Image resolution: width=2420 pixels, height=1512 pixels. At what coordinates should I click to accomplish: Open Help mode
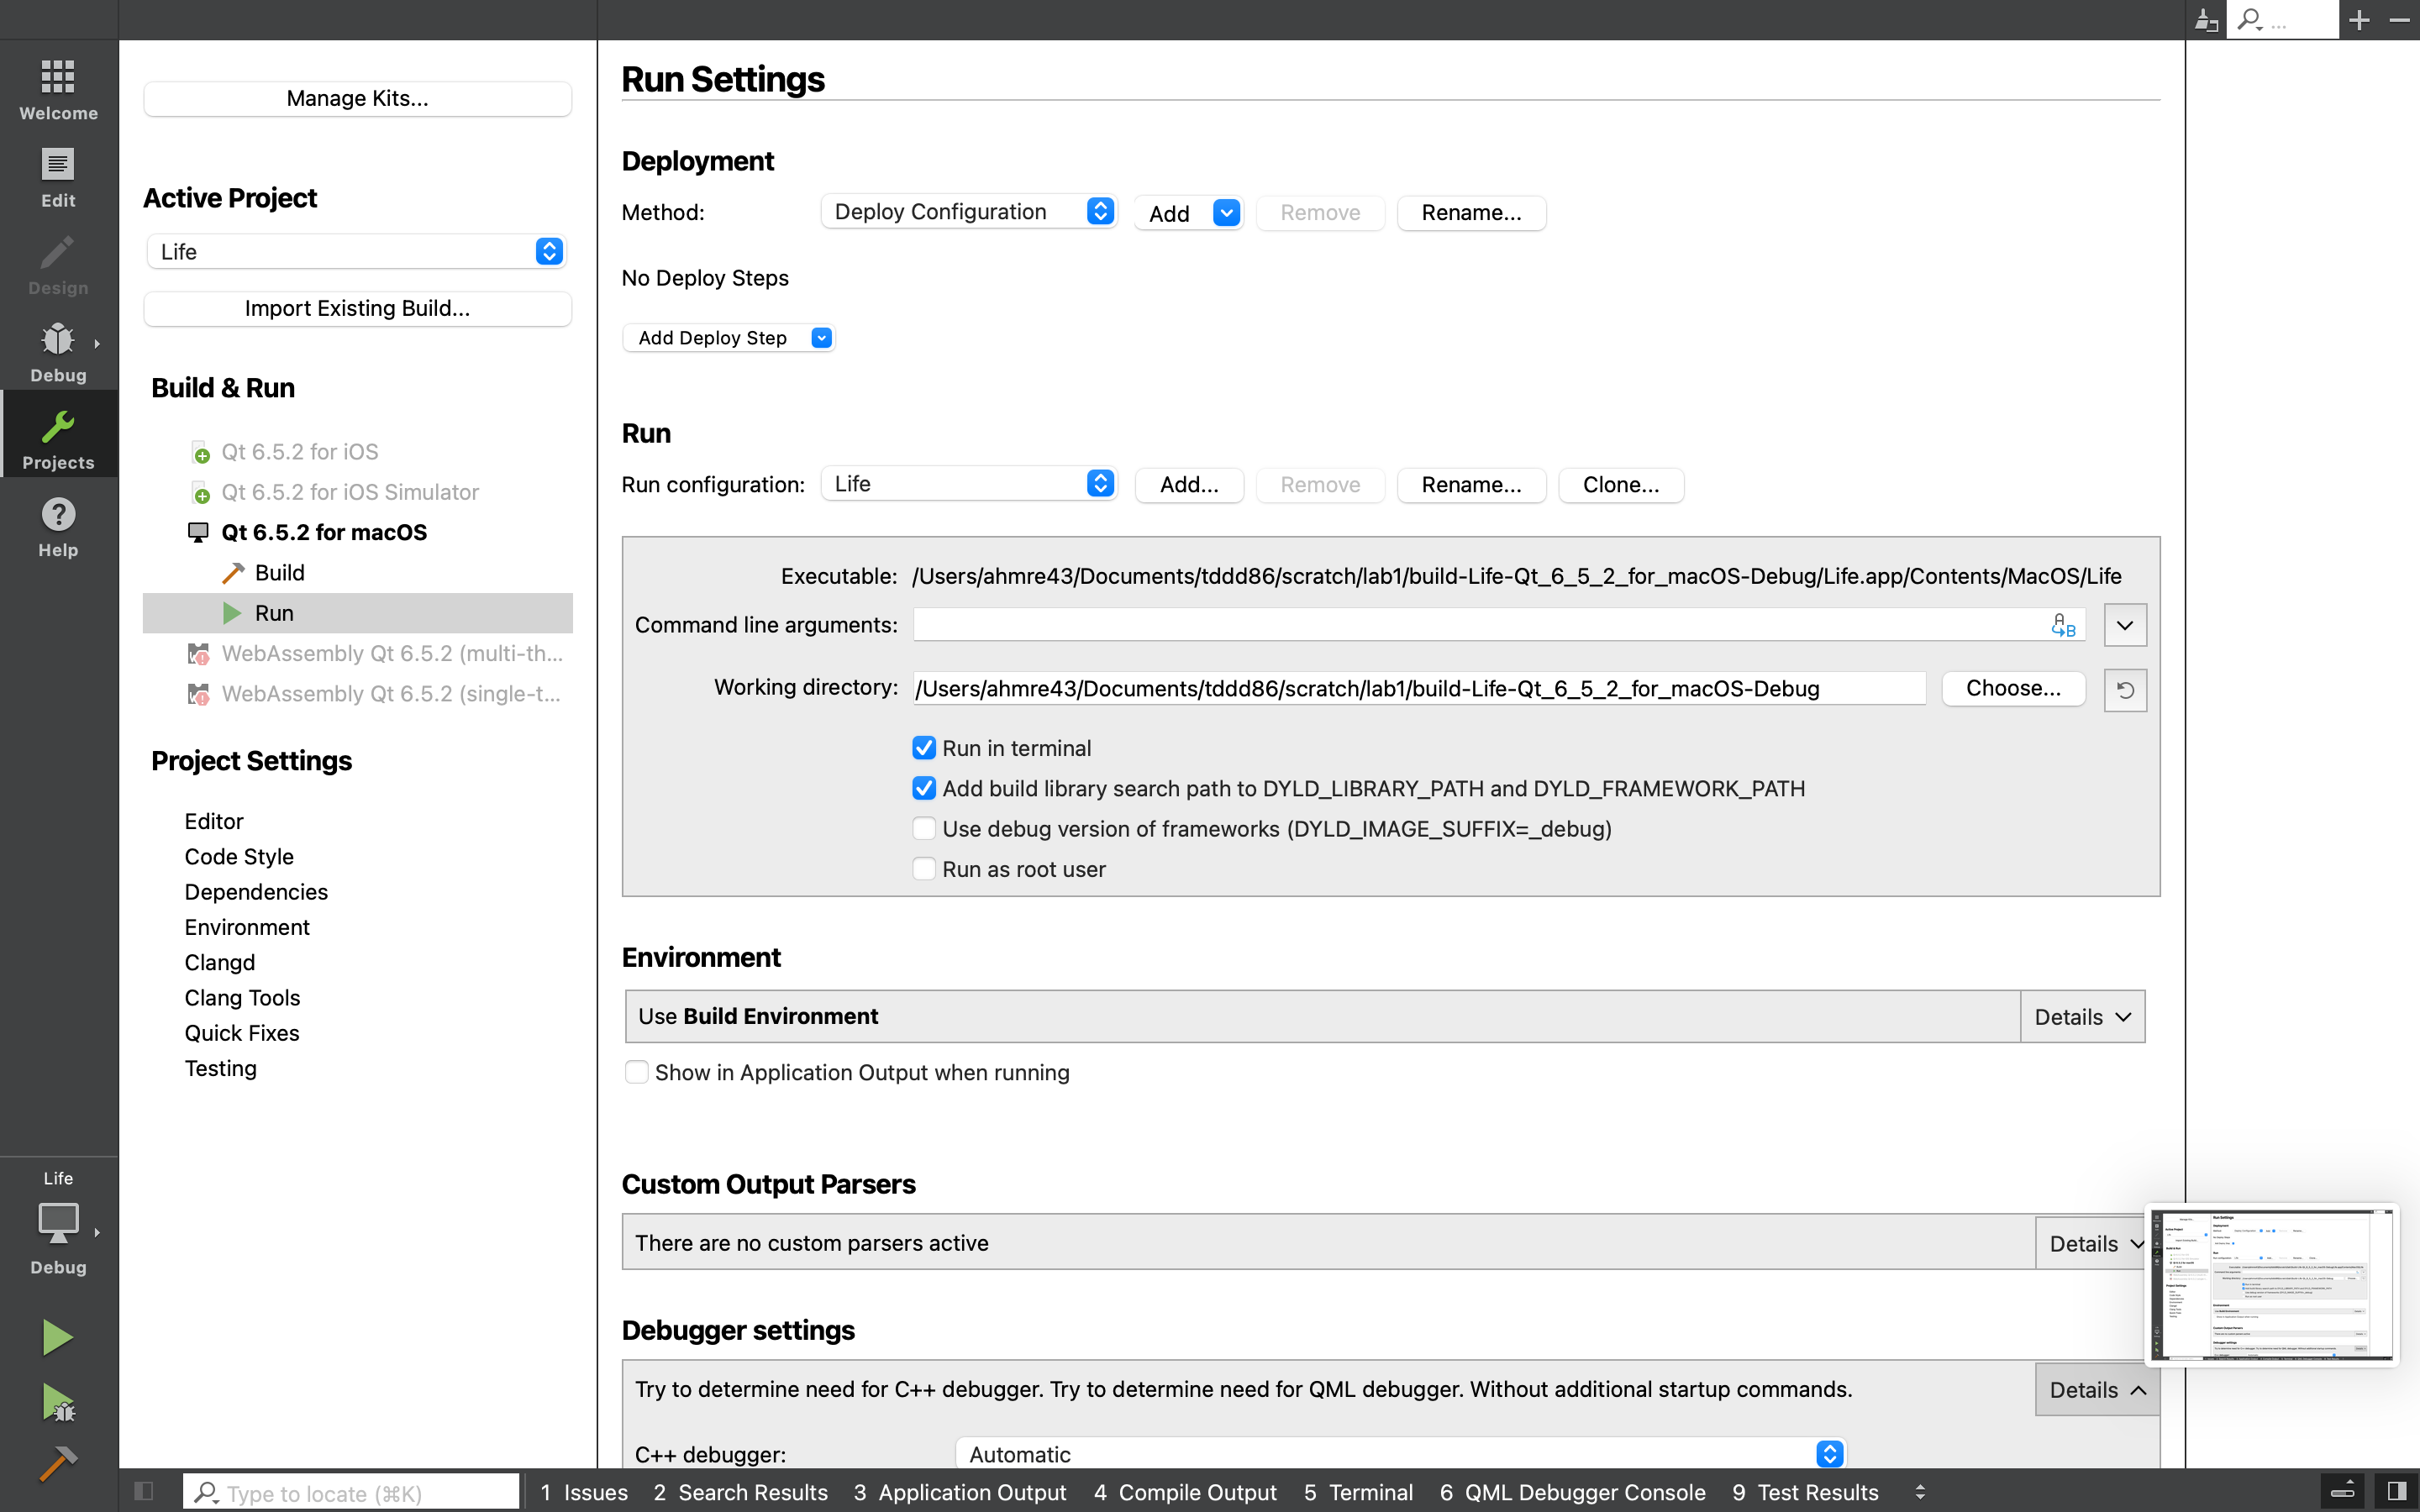(x=58, y=527)
